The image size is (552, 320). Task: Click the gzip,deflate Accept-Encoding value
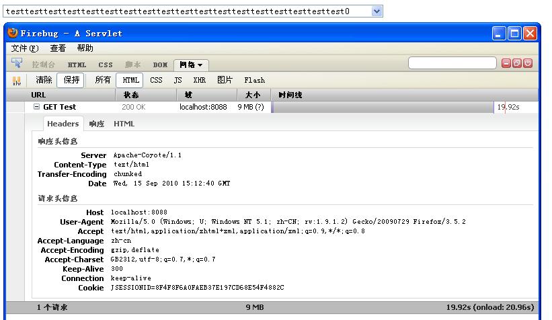point(135,250)
